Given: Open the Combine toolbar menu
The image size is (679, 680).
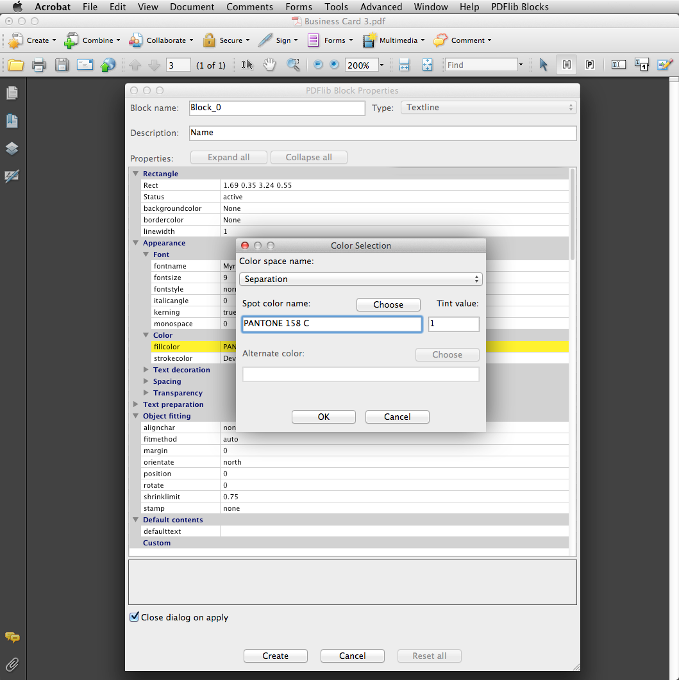Looking at the screenshot, I should point(92,40).
